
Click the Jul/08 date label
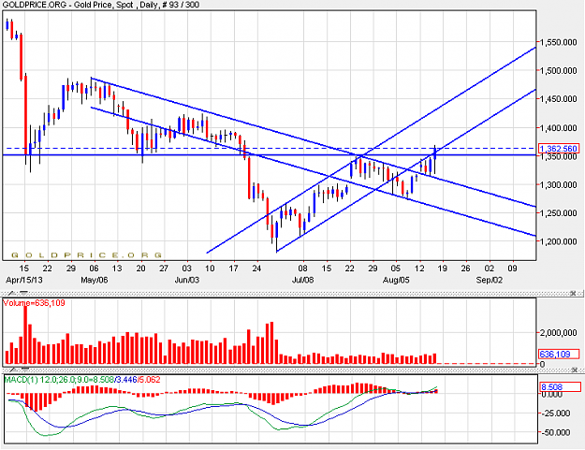pyautogui.click(x=302, y=280)
